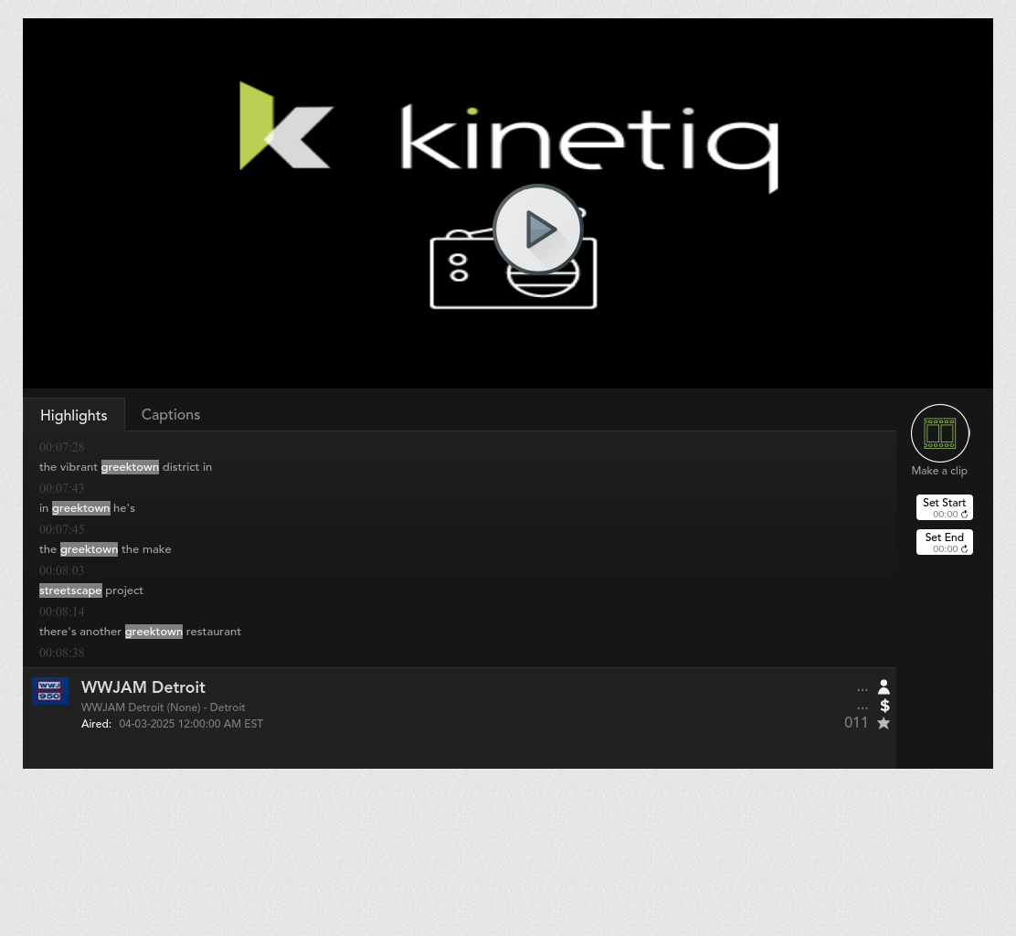Jump to timestamp 00:07:28
Image resolution: width=1016 pixels, height=936 pixels.
click(61, 447)
